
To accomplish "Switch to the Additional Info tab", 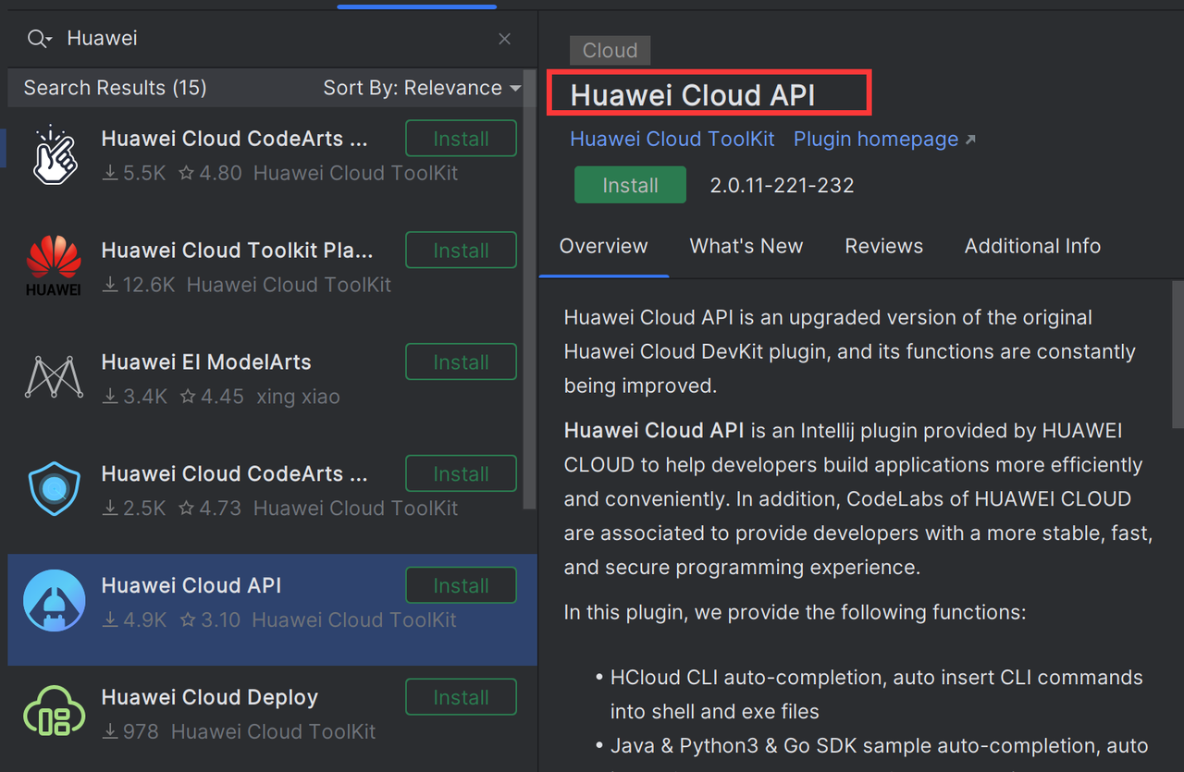I will (x=1032, y=246).
